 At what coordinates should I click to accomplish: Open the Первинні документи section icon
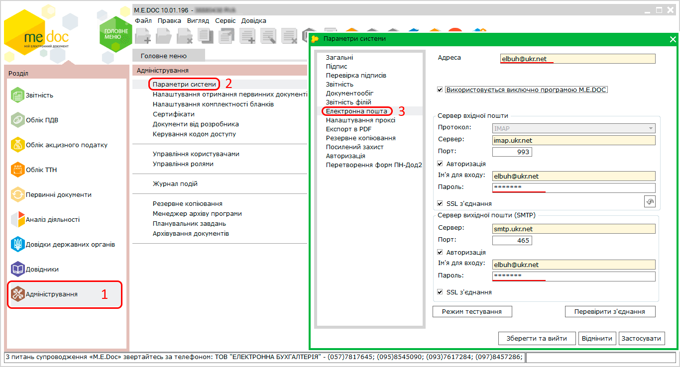(x=18, y=194)
